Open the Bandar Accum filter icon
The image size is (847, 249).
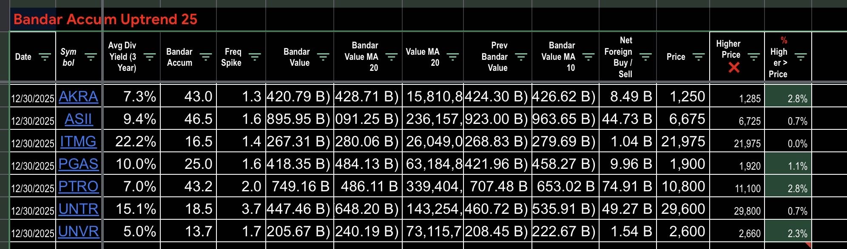(206, 57)
